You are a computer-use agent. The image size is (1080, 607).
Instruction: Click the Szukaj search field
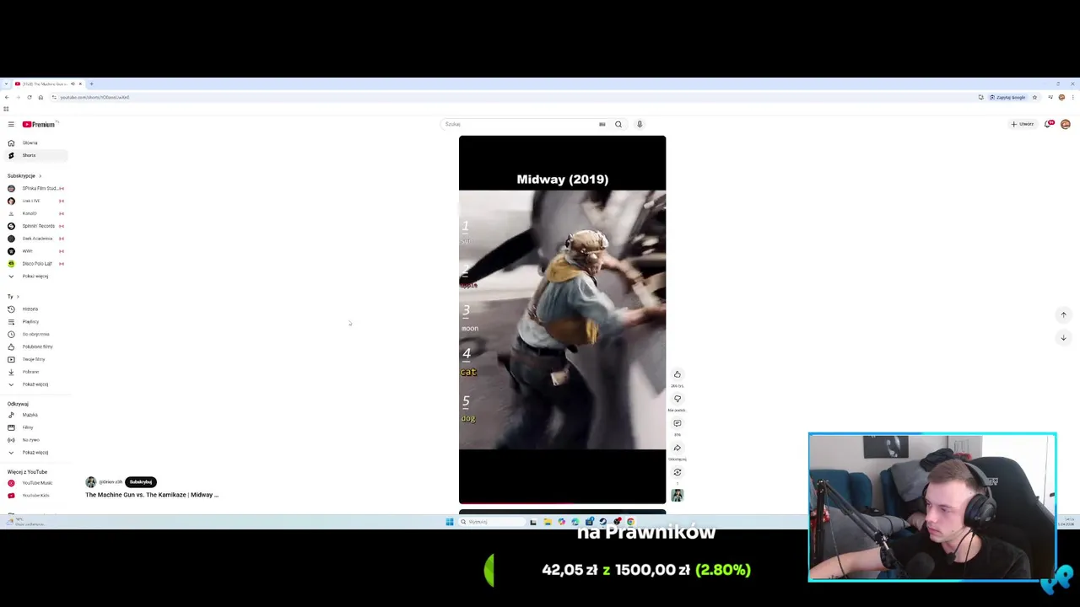click(519, 124)
